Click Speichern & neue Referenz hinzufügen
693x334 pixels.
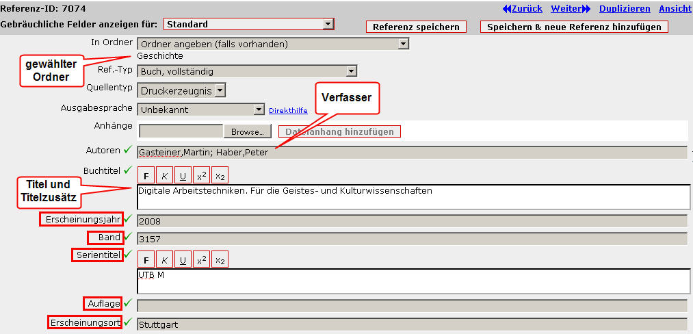click(x=574, y=27)
